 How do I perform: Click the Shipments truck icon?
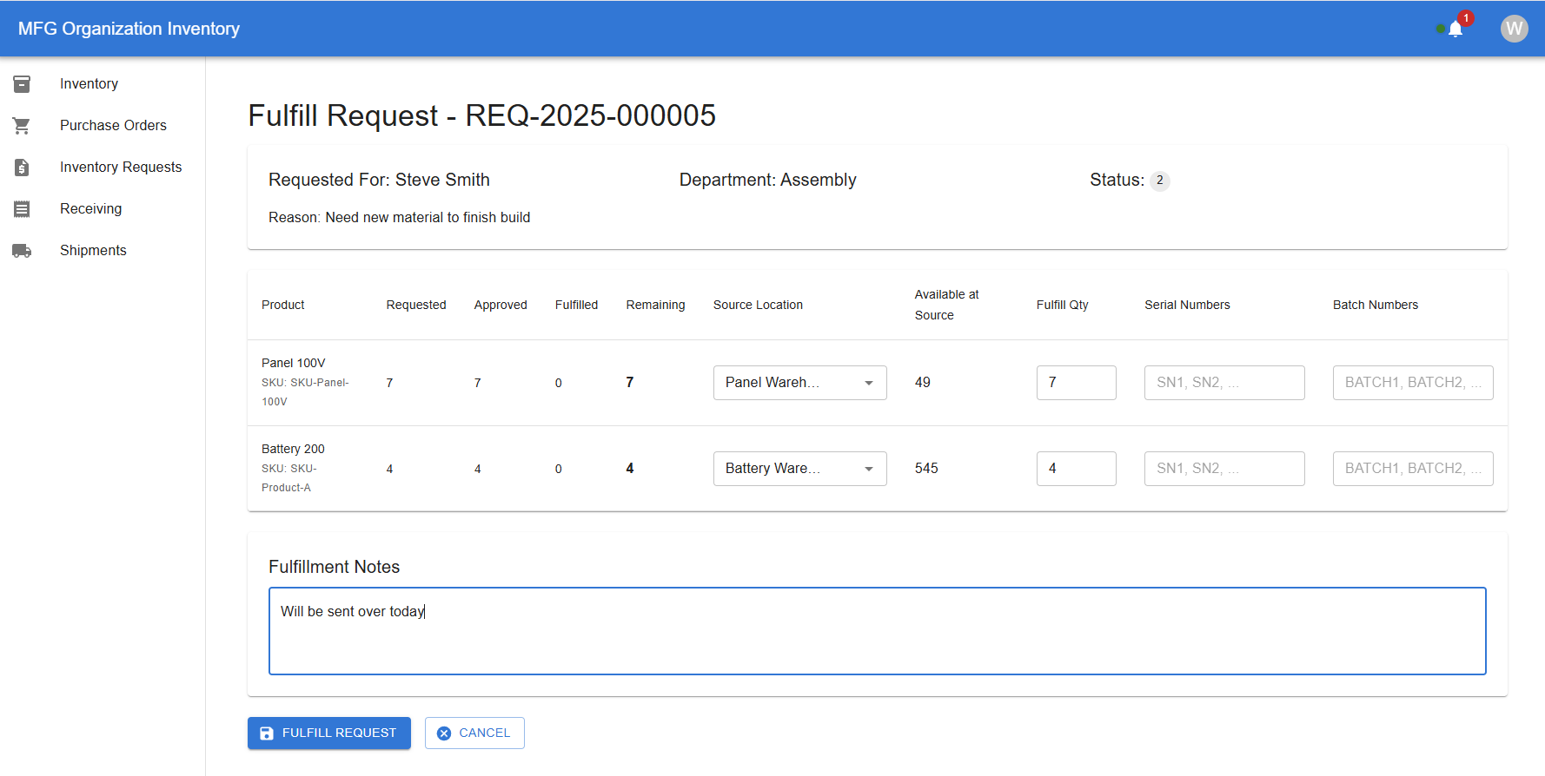coord(22,251)
